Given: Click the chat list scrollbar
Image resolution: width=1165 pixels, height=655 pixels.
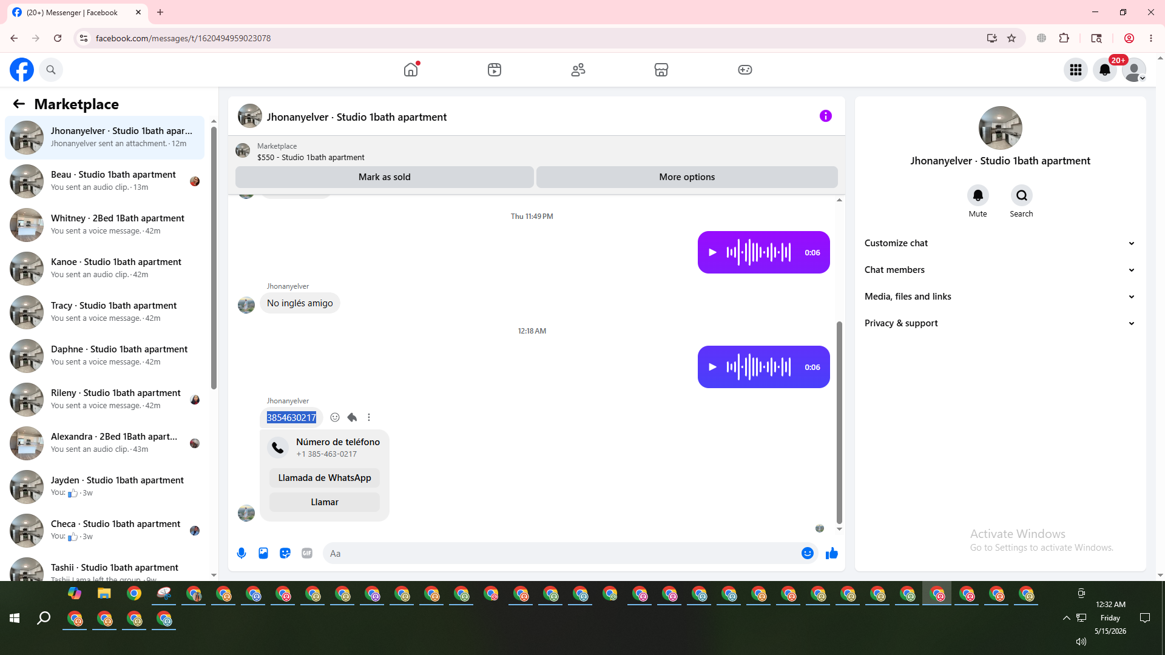Looking at the screenshot, I should pyautogui.click(x=214, y=258).
